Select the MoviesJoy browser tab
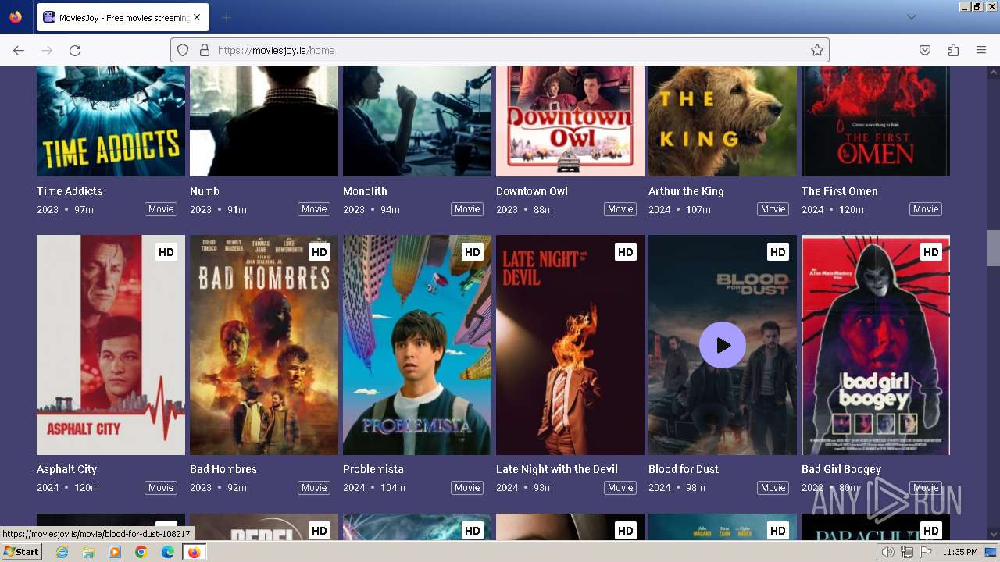Screen dimensions: 1000x562 [122, 17]
